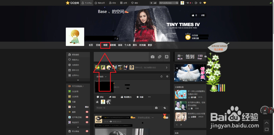
Task: Open the 相册 tab
Action: [x=105, y=45]
